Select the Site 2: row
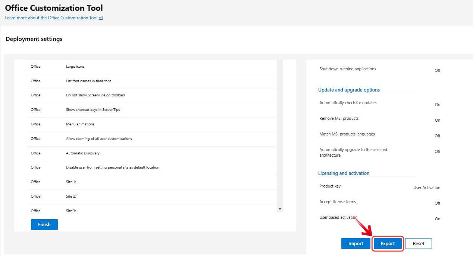Screen dimensions: 473x256 [152, 196]
